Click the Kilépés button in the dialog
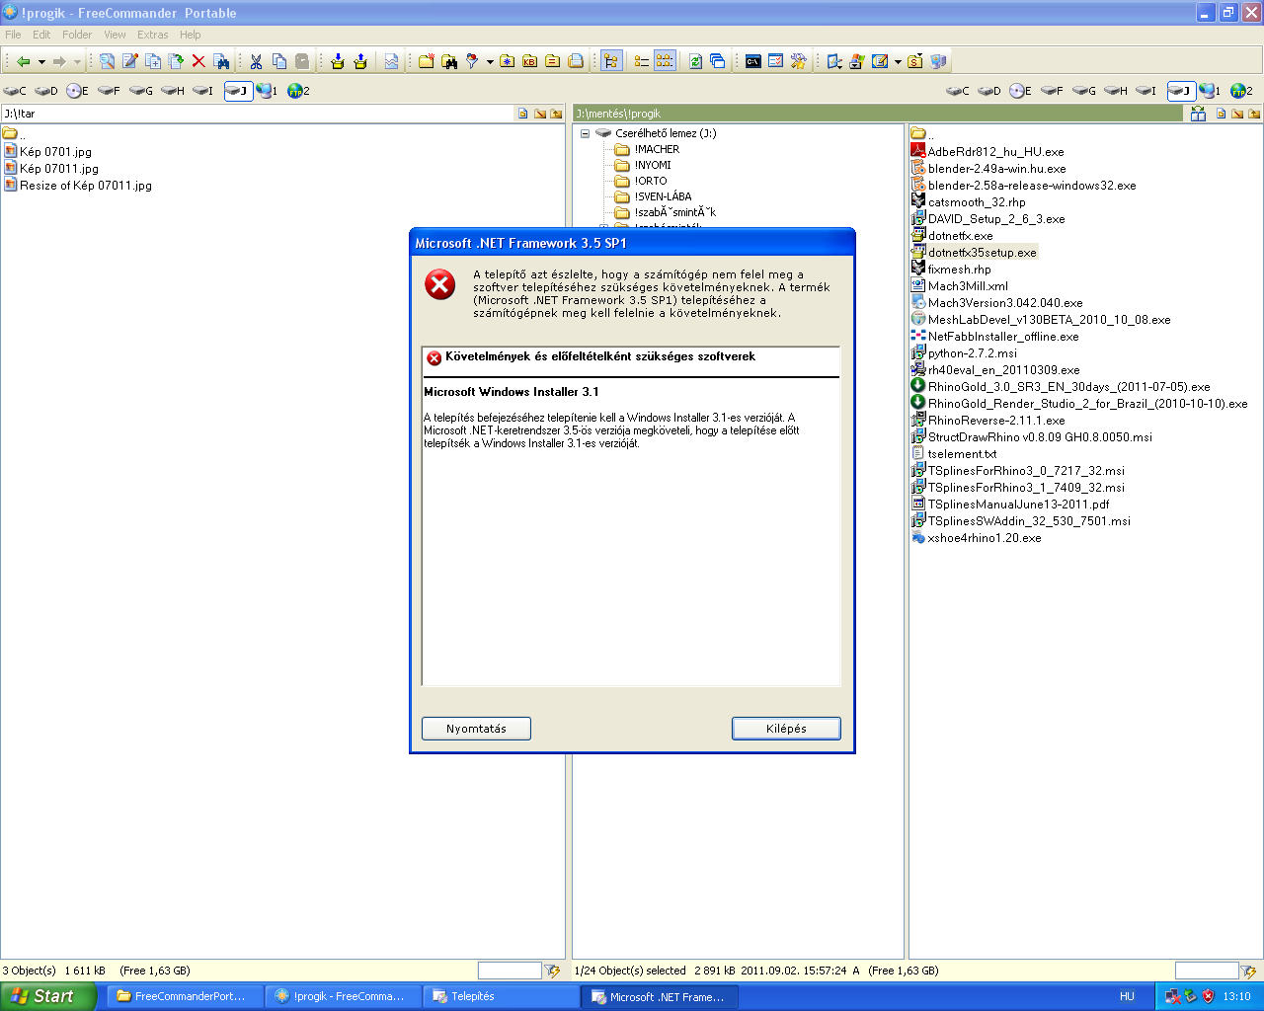 (x=786, y=729)
